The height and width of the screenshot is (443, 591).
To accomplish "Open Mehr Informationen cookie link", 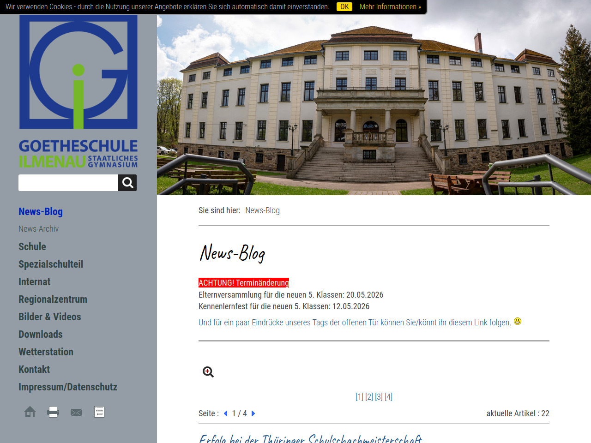I will tap(390, 6).
